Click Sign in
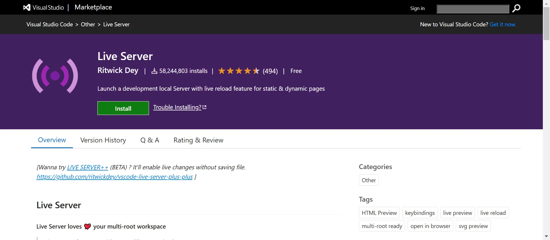Image resolution: width=550 pixels, height=240 pixels. click(417, 8)
